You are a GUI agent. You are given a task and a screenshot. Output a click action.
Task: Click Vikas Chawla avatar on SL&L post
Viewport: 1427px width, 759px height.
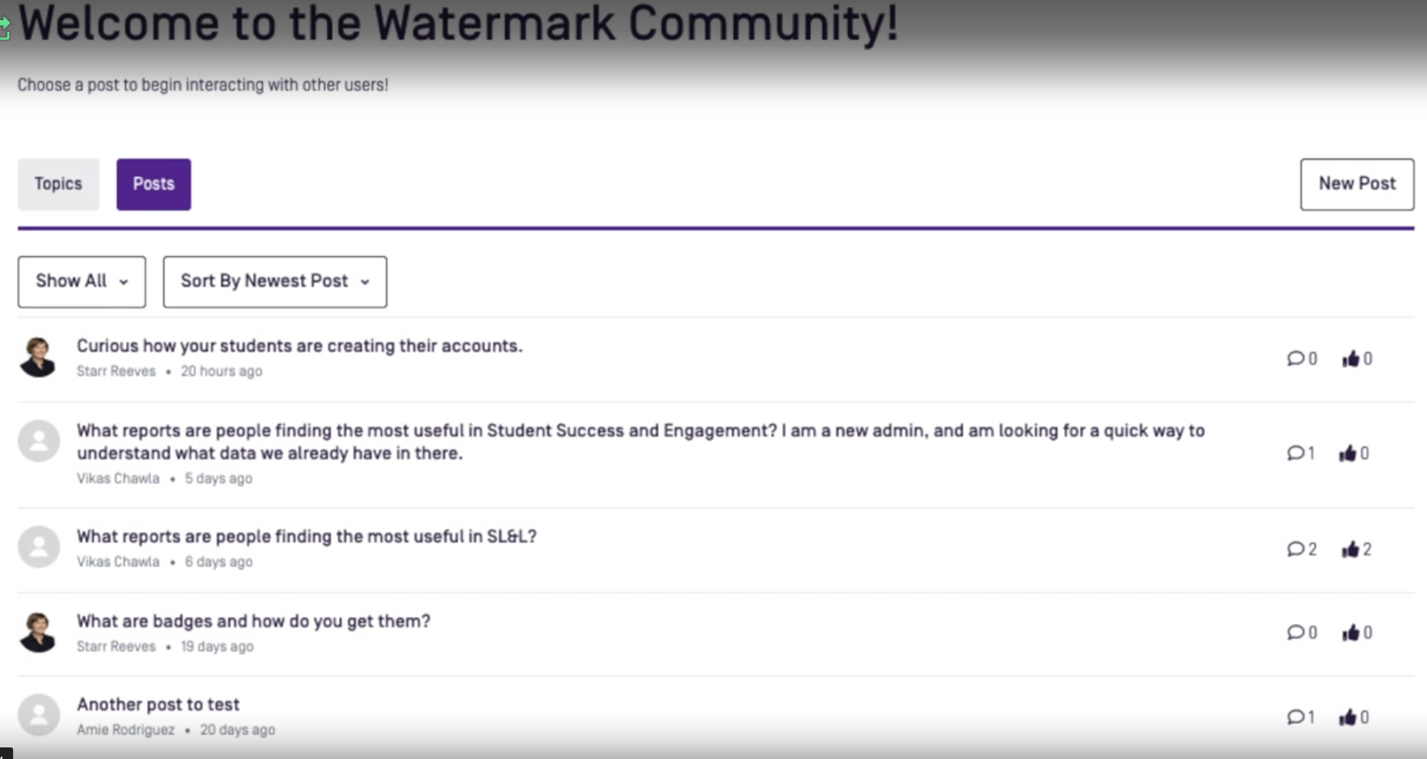coord(39,546)
